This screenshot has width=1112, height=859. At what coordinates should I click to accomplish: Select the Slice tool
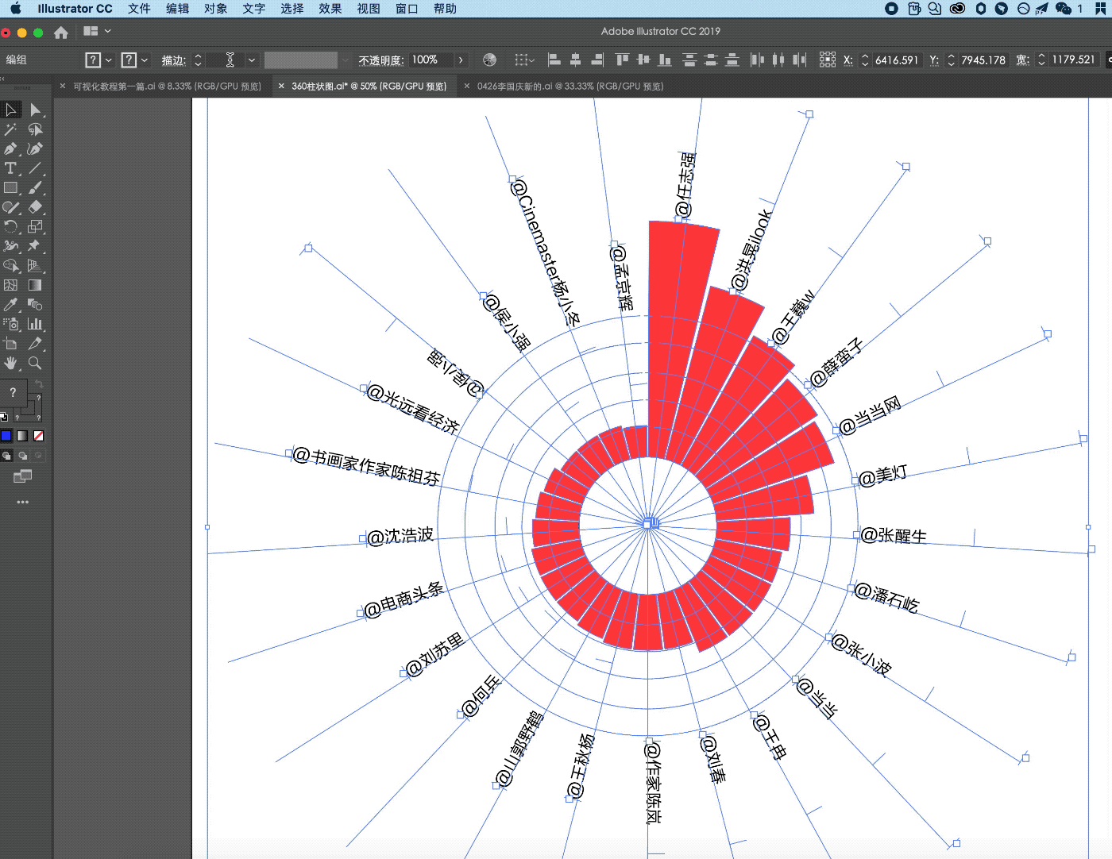click(x=35, y=344)
